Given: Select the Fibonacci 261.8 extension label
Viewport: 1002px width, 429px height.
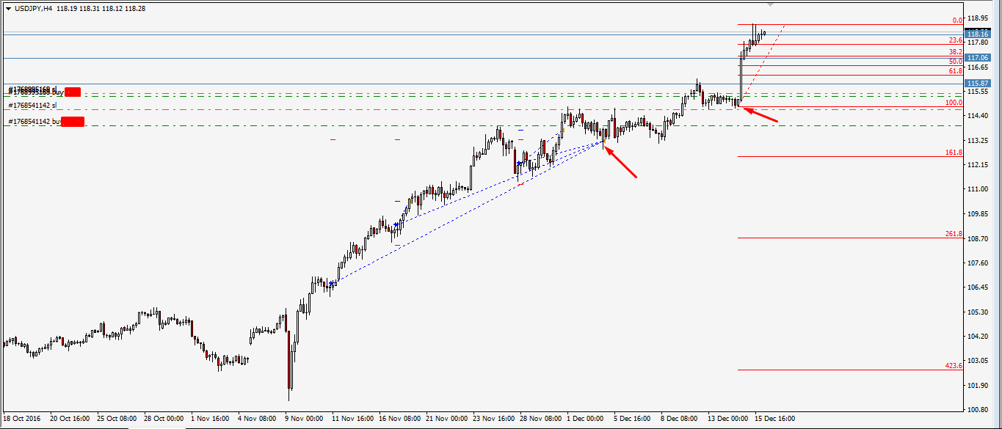Looking at the screenshot, I should (954, 234).
